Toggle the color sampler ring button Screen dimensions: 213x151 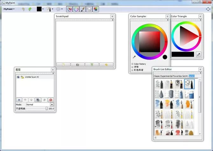(76, 9)
